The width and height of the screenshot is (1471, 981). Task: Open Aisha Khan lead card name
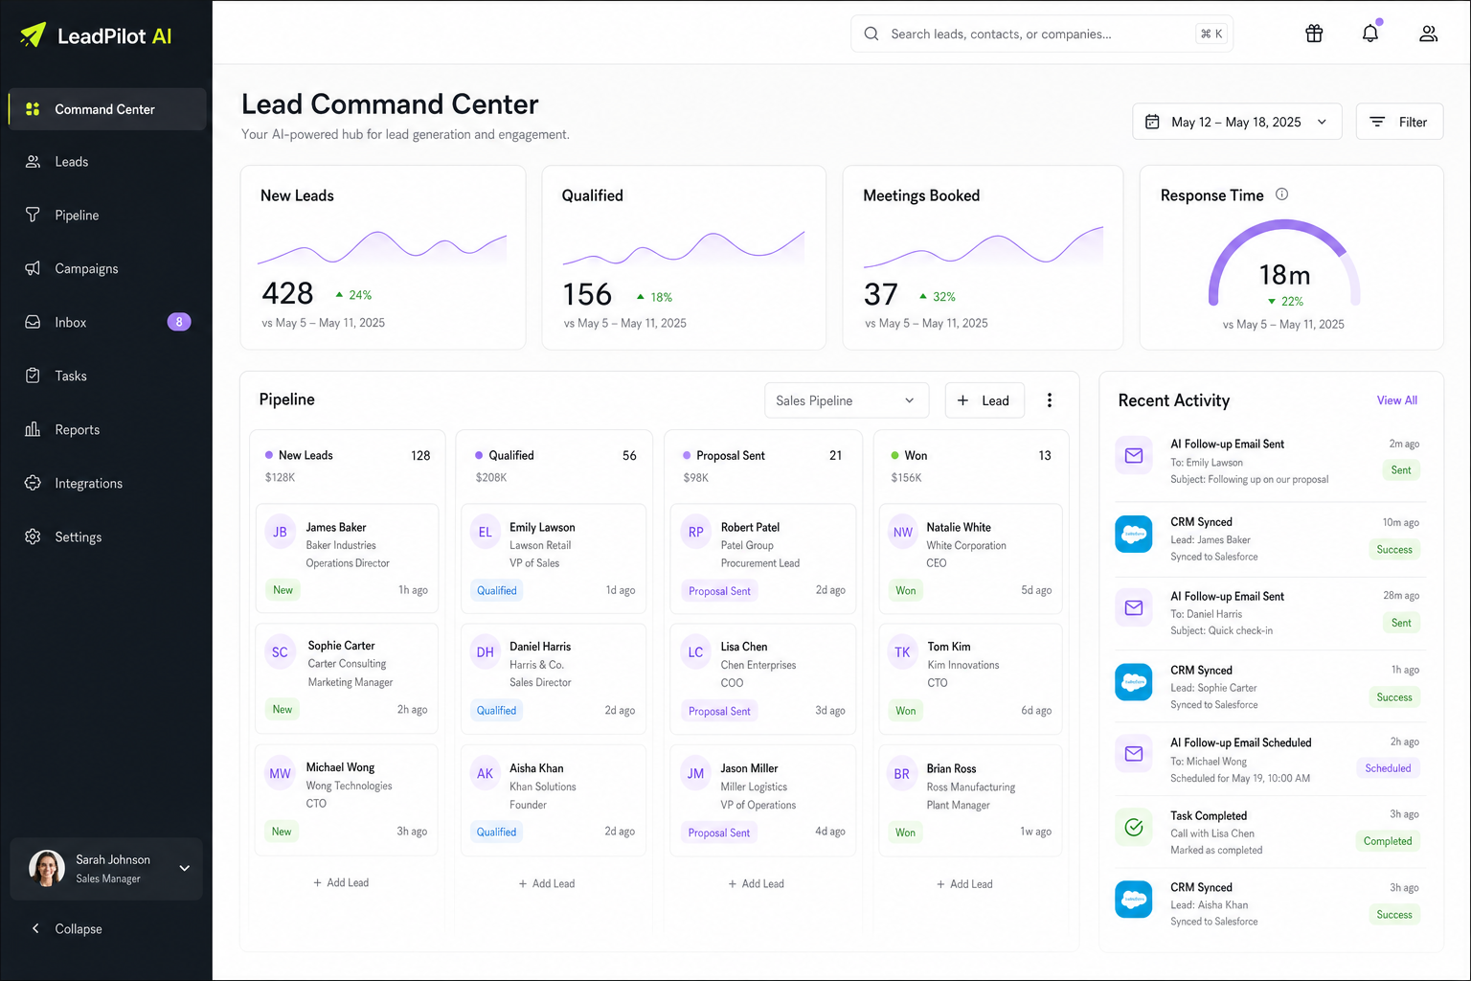pyautogui.click(x=536, y=768)
